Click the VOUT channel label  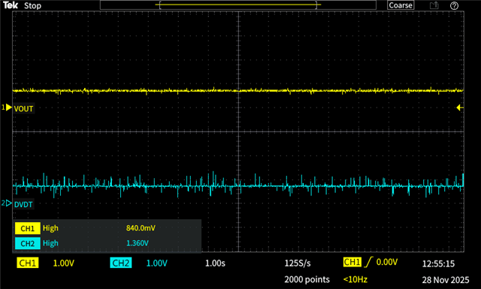[x=23, y=108]
